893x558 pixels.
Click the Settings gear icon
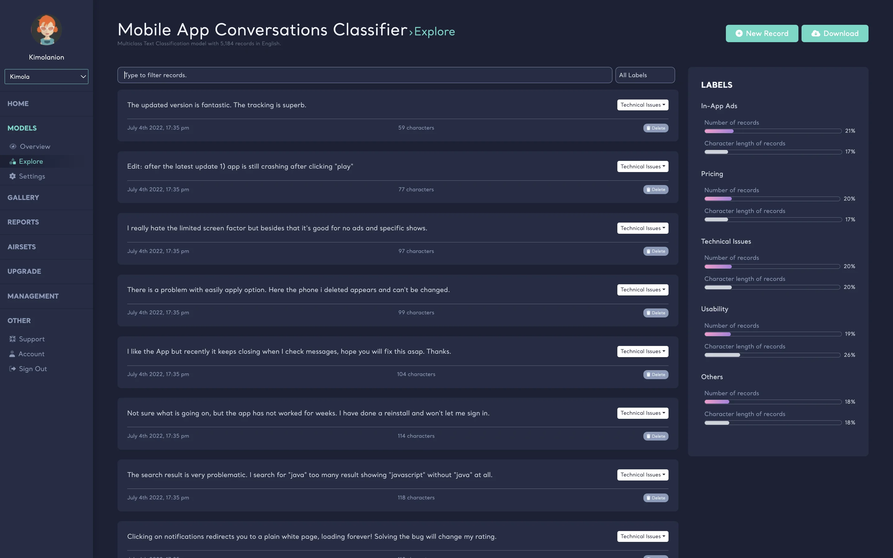12,176
